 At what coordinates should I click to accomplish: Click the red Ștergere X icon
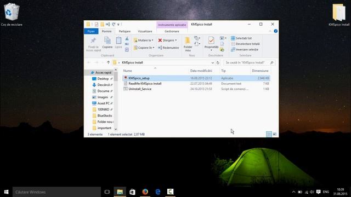click(160, 40)
